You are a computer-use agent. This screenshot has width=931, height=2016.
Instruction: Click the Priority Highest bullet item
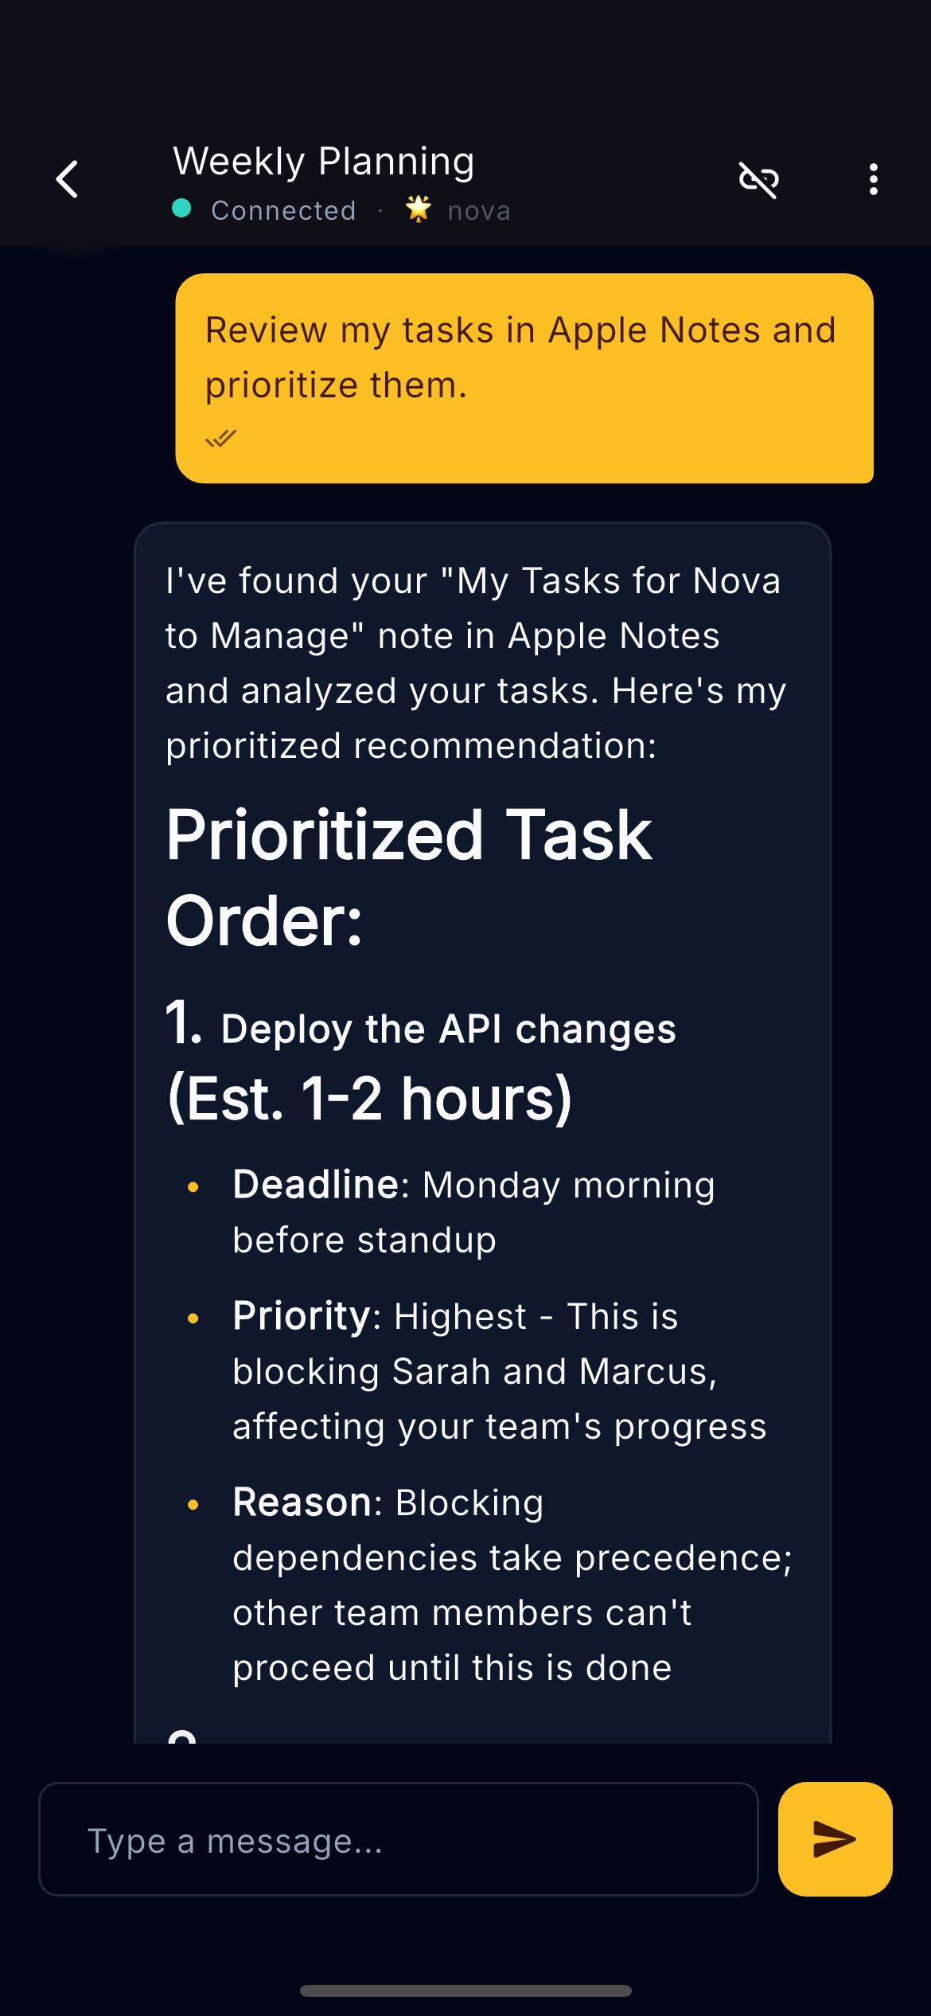(x=498, y=1370)
